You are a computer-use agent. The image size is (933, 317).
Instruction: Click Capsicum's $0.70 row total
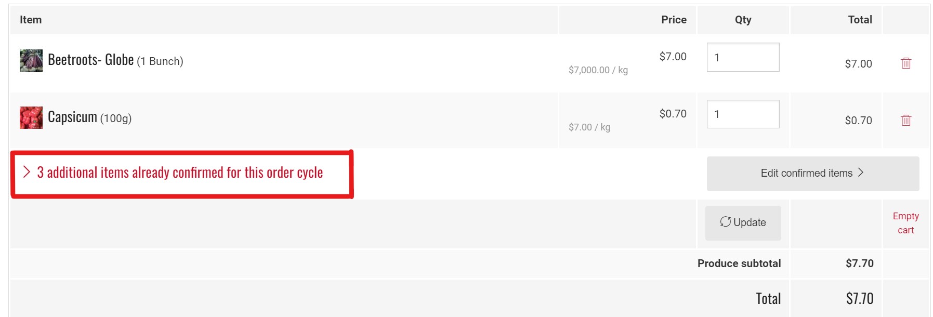(x=858, y=121)
